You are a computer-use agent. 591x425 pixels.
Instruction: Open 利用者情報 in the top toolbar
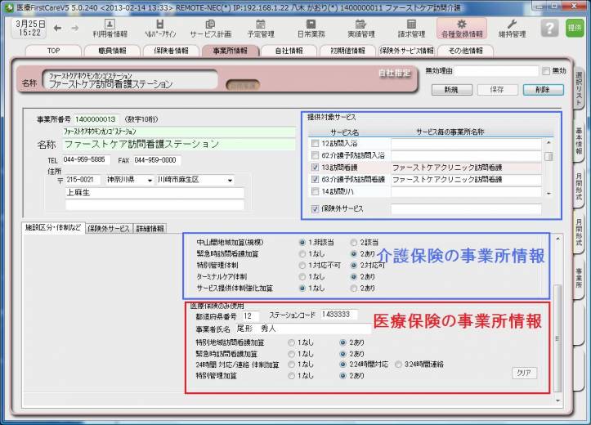(x=110, y=29)
